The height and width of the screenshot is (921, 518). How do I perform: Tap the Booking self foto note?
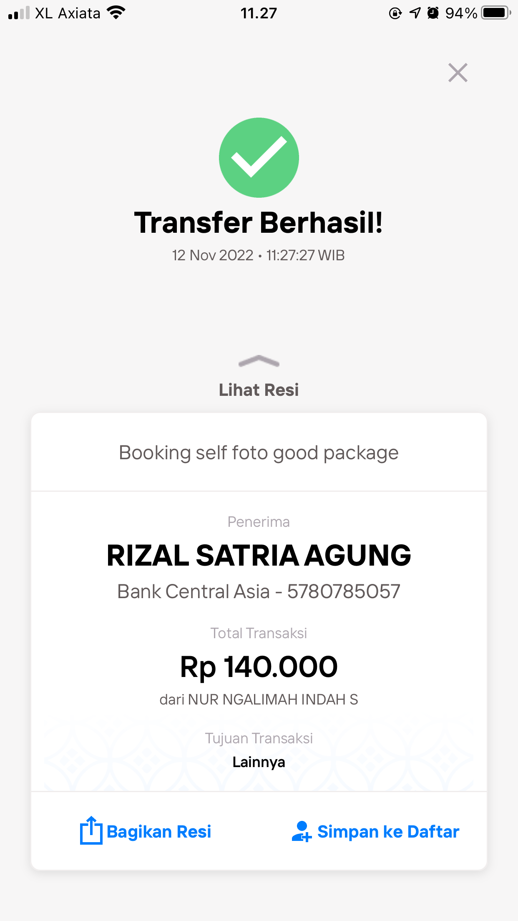tap(259, 453)
